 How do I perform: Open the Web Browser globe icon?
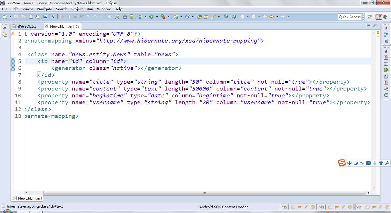226,17
